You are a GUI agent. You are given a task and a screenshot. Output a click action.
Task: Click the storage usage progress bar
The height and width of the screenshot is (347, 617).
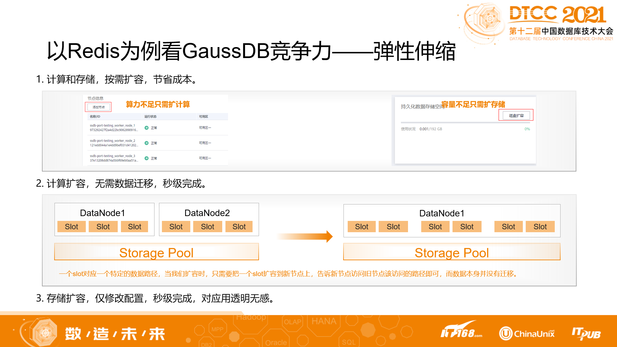pyautogui.click(x=464, y=123)
